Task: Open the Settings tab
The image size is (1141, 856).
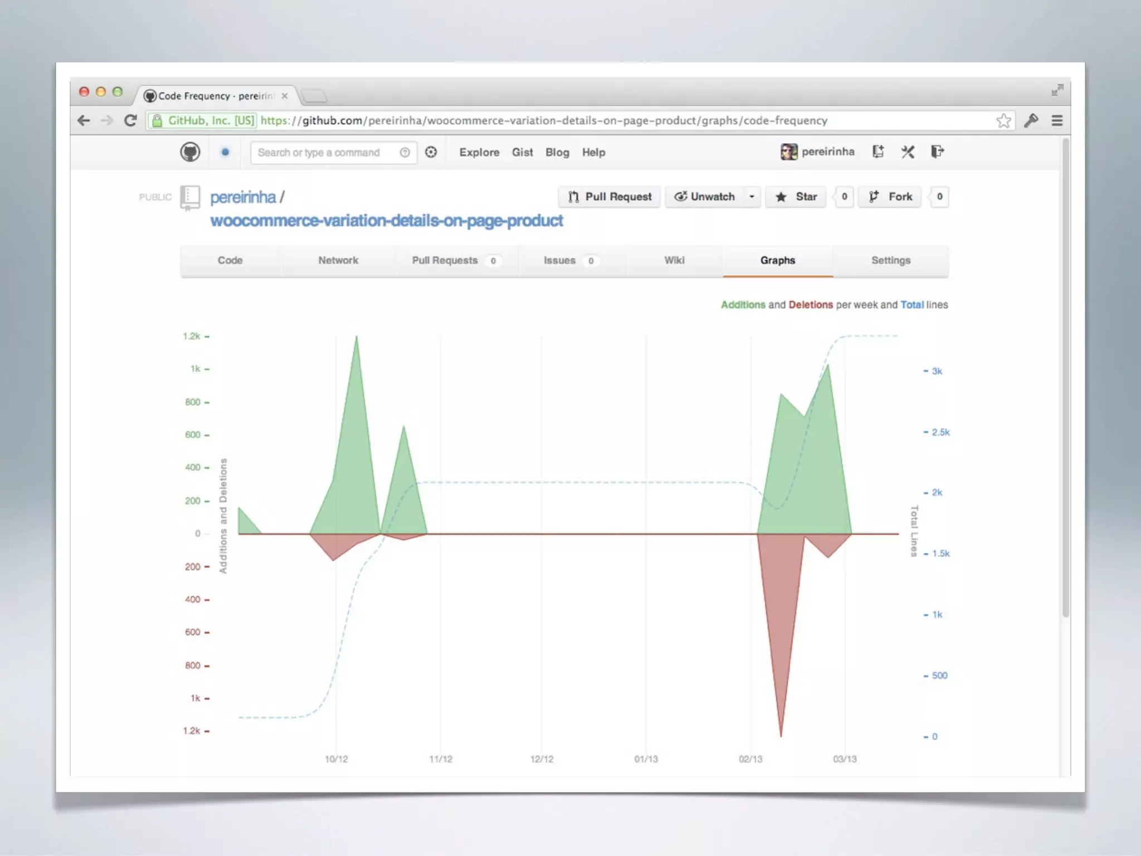Action: [x=890, y=260]
